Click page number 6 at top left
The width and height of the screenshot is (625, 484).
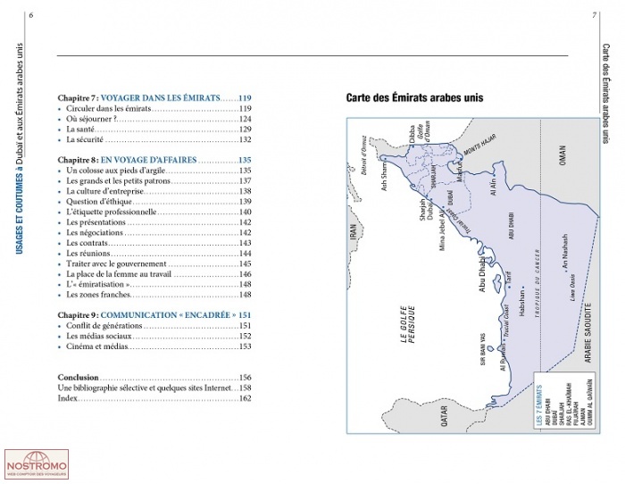pos(31,15)
